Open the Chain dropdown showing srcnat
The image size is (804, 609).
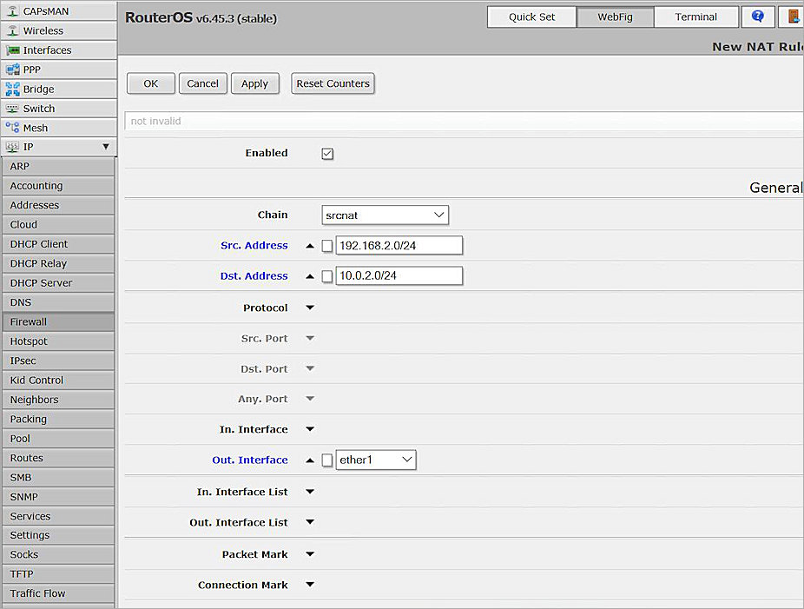click(385, 215)
